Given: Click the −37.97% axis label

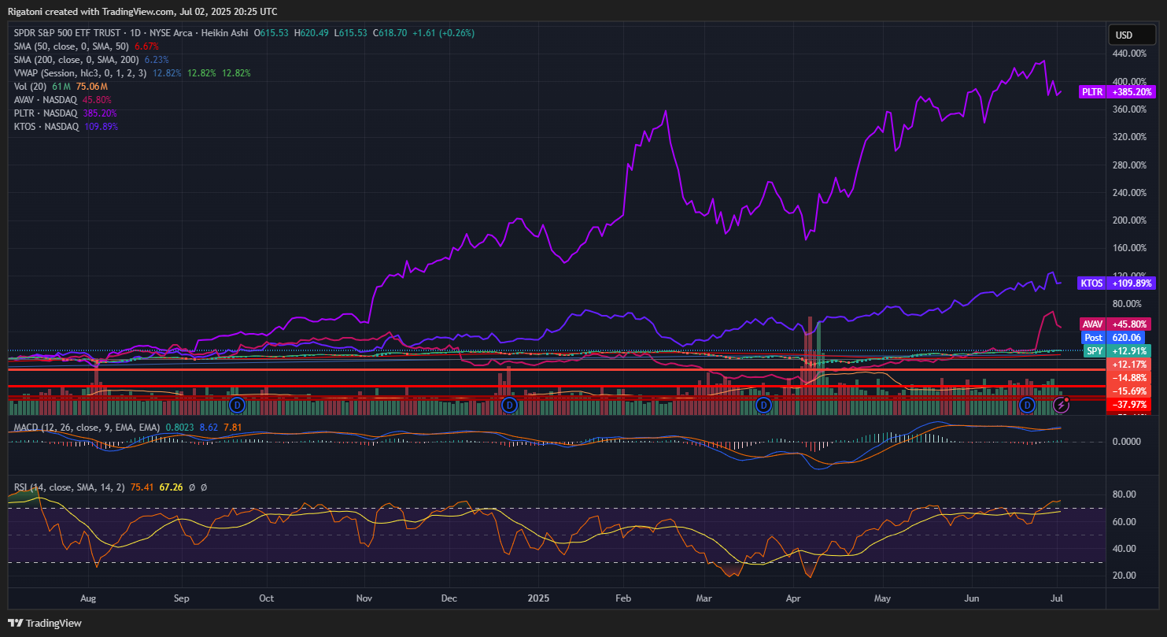Looking at the screenshot, I should tap(1129, 405).
